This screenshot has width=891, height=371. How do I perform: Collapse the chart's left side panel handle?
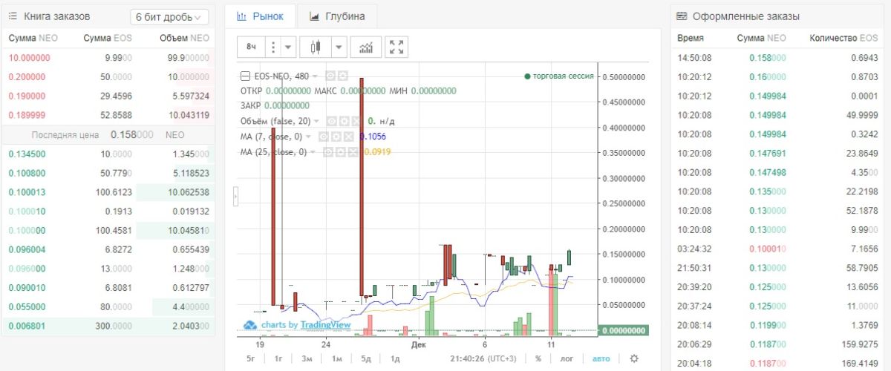click(235, 196)
